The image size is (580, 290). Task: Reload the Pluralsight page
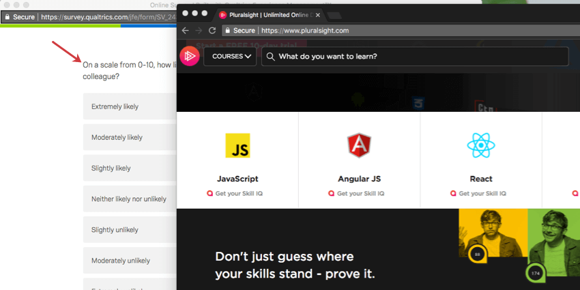tap(212, 30)
